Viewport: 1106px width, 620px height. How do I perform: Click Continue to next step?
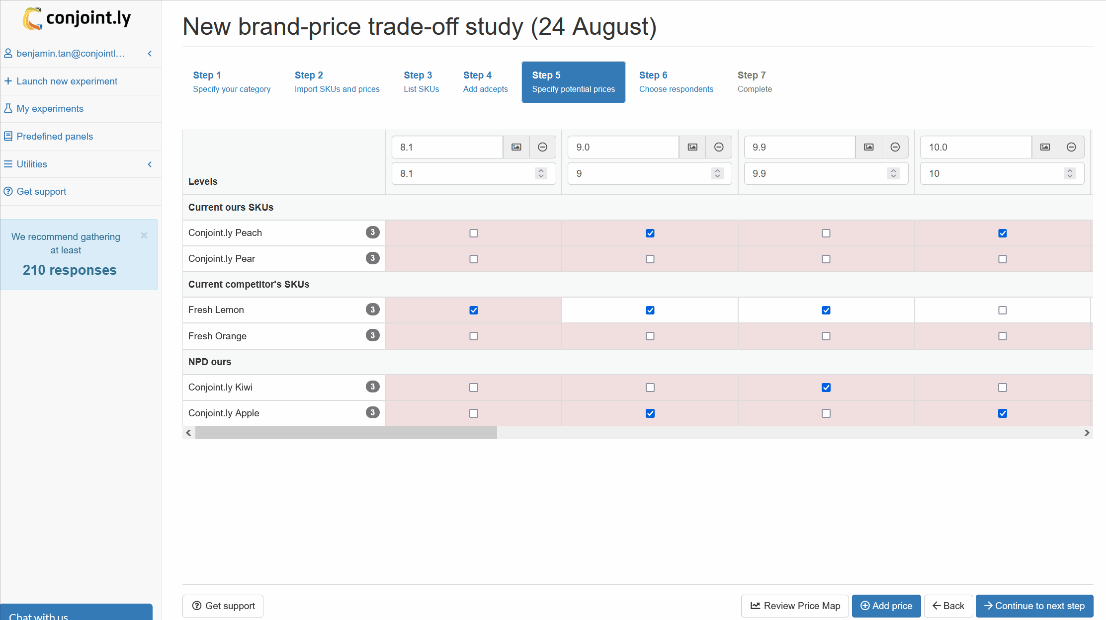click(x=1034, y=606)
